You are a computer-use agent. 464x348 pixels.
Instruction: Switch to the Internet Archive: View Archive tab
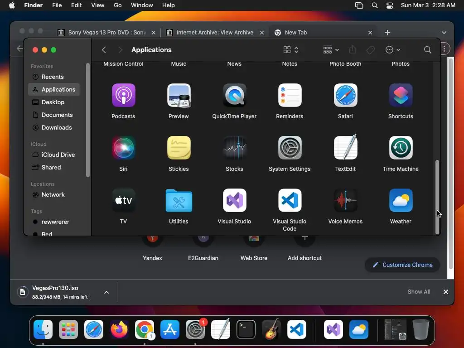tap(215, 33)
